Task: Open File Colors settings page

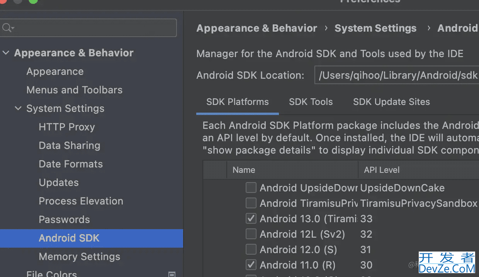Action: coord(51,274)
